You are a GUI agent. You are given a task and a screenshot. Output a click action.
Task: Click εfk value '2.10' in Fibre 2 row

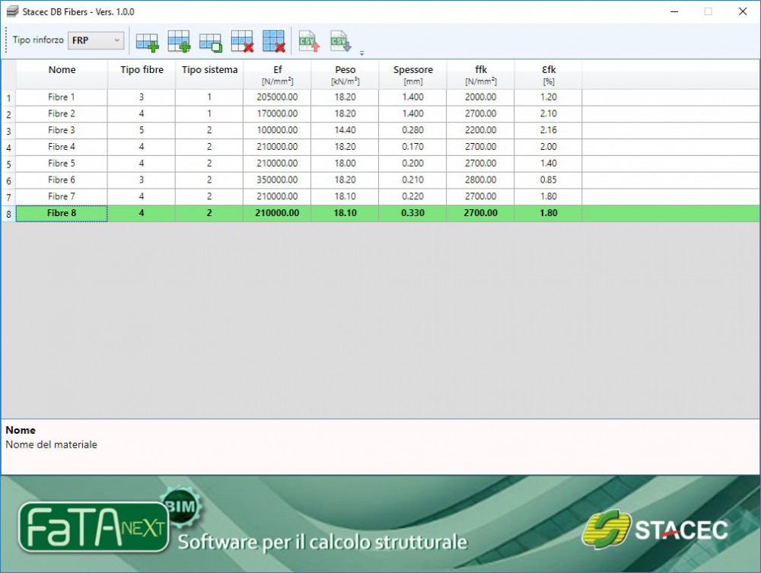pos(549,114)
